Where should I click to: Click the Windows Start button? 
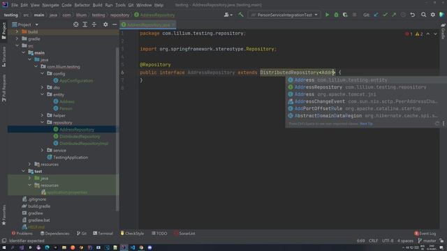(x=4, y=248)
